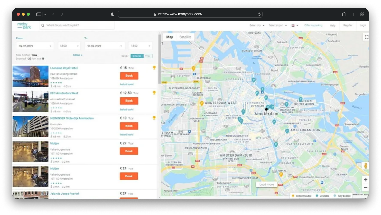This screenshot has height=215, width=381.
Task: Click the Street View pegman icon
Action: (366, 166)
